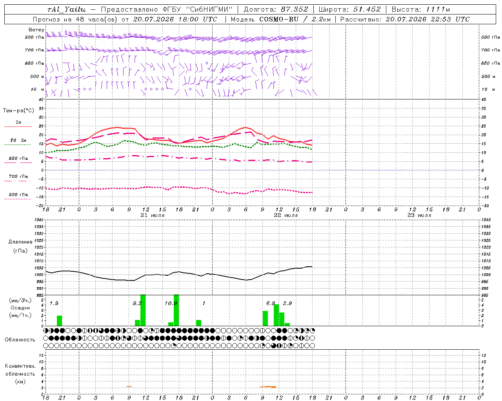Click the Облачность cloud cover label
The height and width of the screenshot is (401, 502).
pos(20,340)
